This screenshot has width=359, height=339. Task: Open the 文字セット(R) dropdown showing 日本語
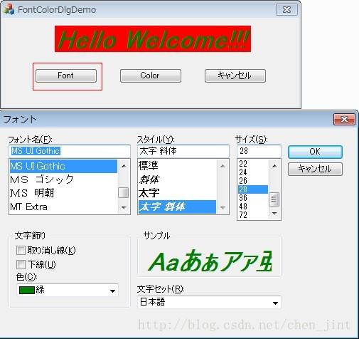(209, 302)
